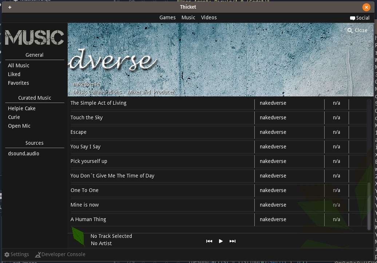This screenshot has height=263, width=377.
Task: Select the track "Touch the Sky"
Action: click(87, 117)
